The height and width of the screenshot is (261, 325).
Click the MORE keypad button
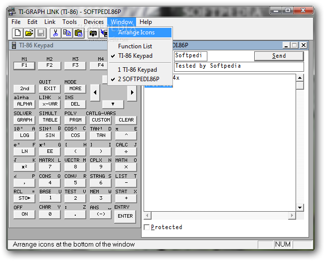[75, 89]
